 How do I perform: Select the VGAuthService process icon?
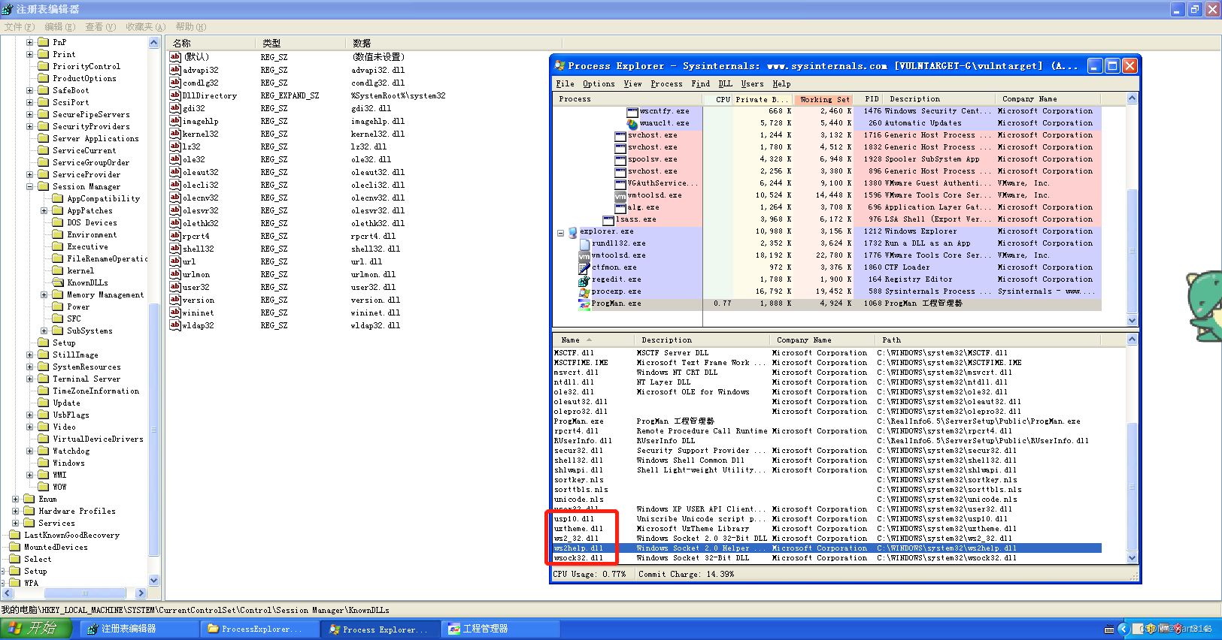[620, 183]
